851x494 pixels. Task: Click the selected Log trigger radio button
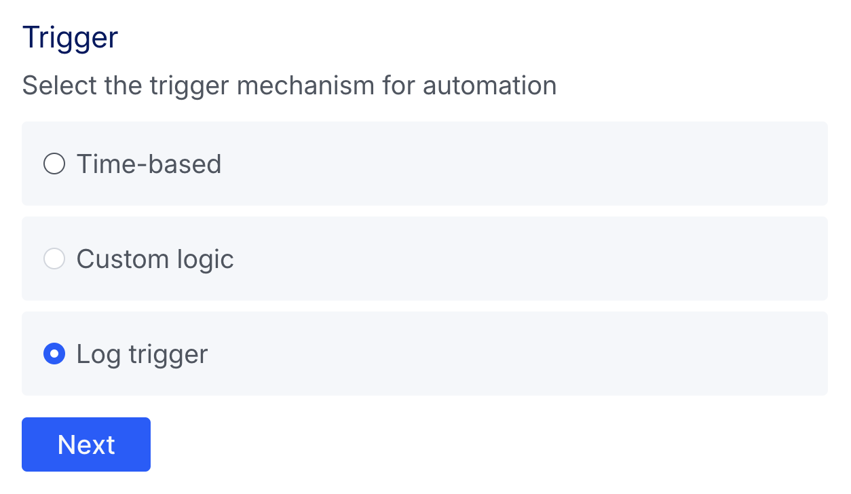click(54, 354)
